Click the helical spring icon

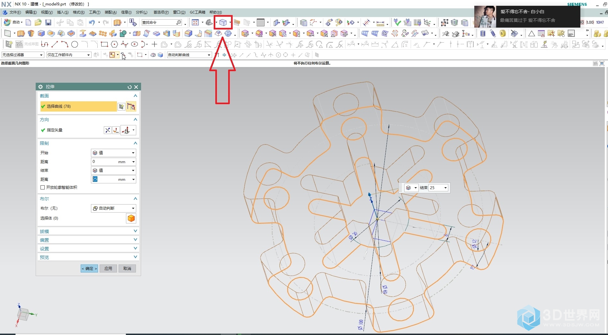tap(483, 33)
